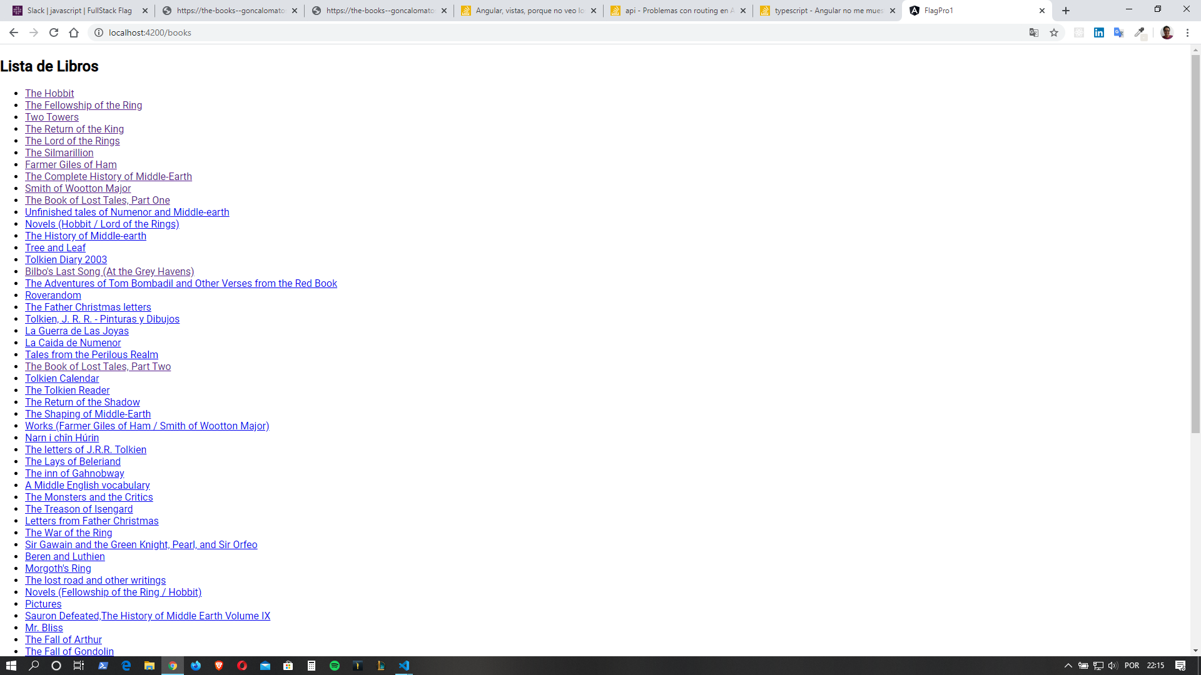The height and width of the screenshot is (675, 1201).
Task: Open the Chrome three-dot menu
Action: coord(1187,32)
